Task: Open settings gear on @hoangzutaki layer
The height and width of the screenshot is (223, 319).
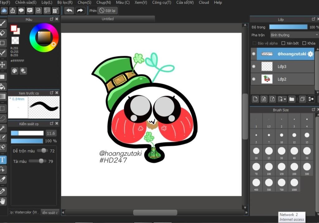Action: click(310, 54)
